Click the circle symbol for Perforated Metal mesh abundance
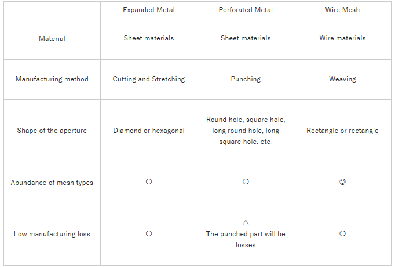This screenshot has height=267, width=395. pyautogui.click(x=246, y=182)
